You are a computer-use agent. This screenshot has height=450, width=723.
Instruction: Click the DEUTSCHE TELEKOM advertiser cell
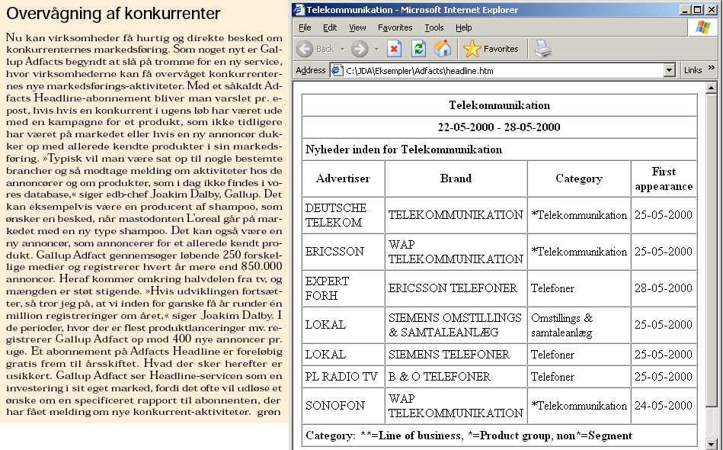click(343, 215)
